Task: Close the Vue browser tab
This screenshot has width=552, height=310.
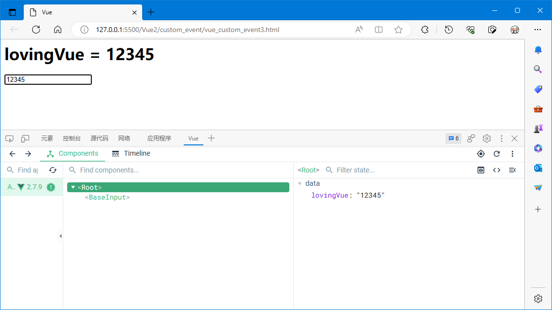Action: tap(134, 12)
